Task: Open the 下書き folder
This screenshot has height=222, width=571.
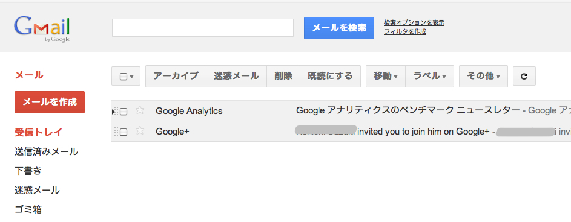Action: [28, 171]
